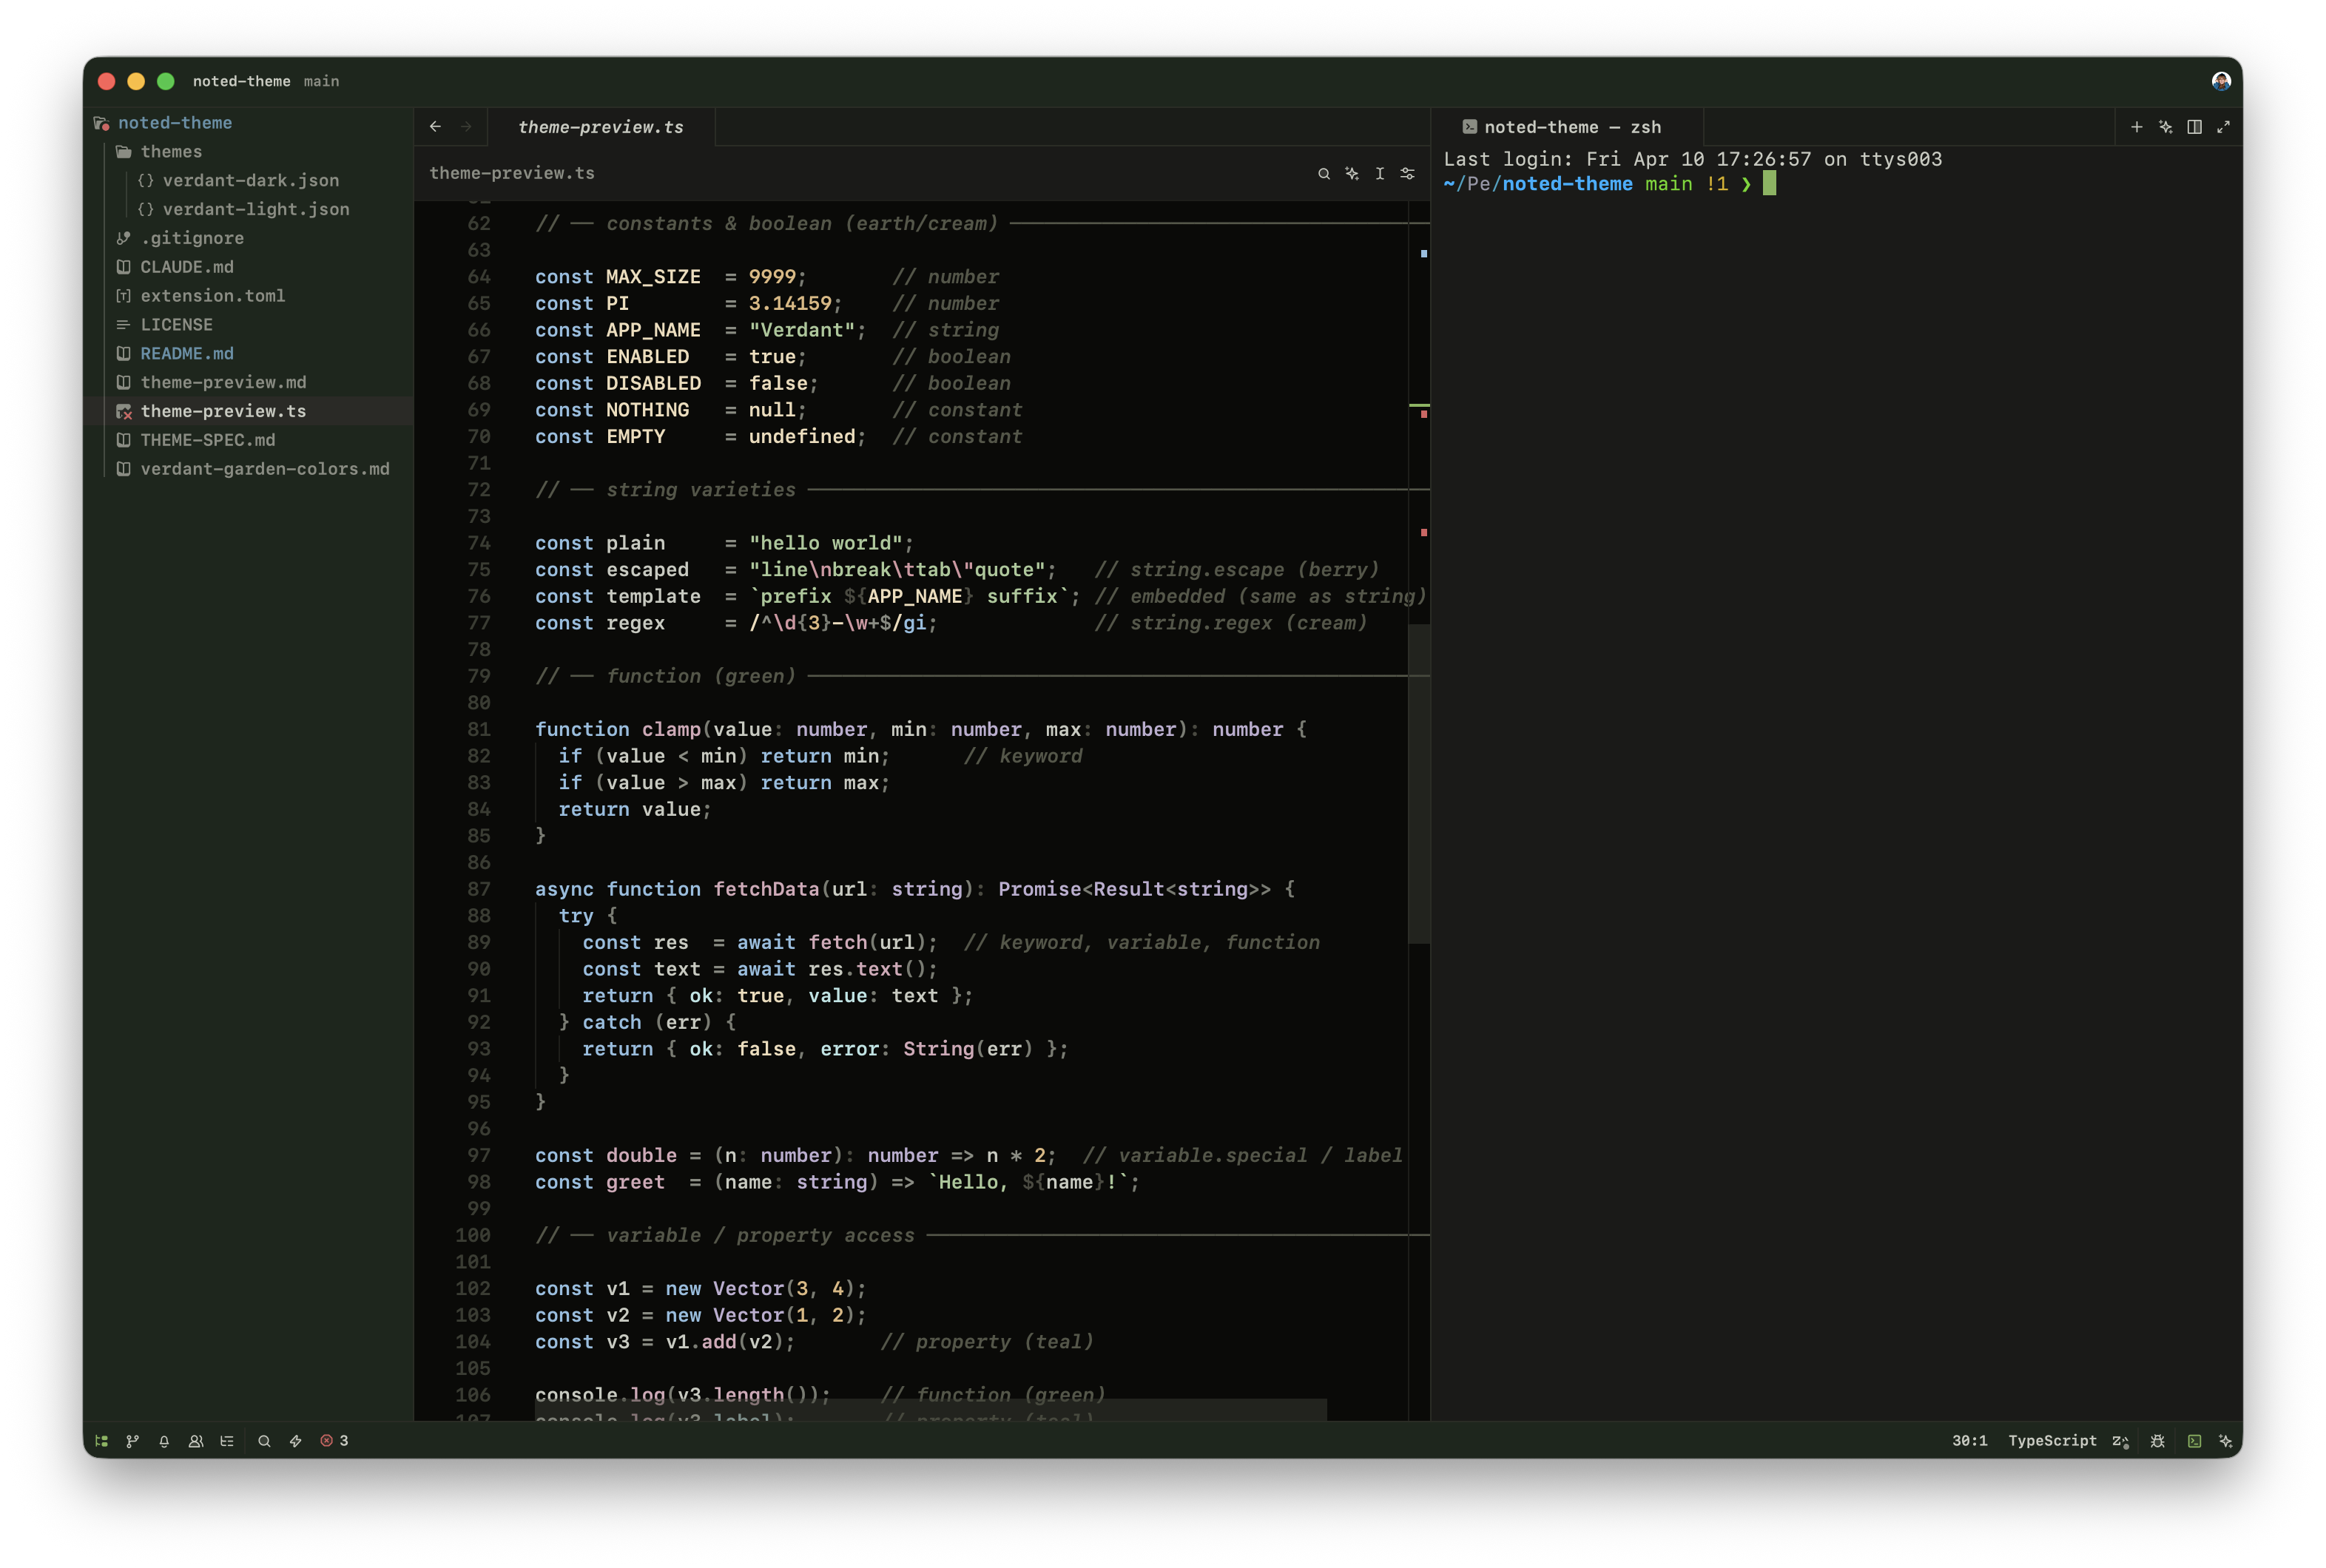Select the noted-theme — zsh terminal tab
Viewport: 2326px width, 1568px height.
[1567, 127]
